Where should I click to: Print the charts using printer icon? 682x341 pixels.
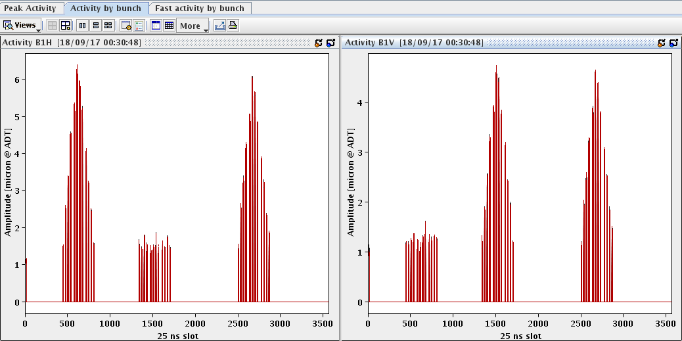[x=233, y=26]
